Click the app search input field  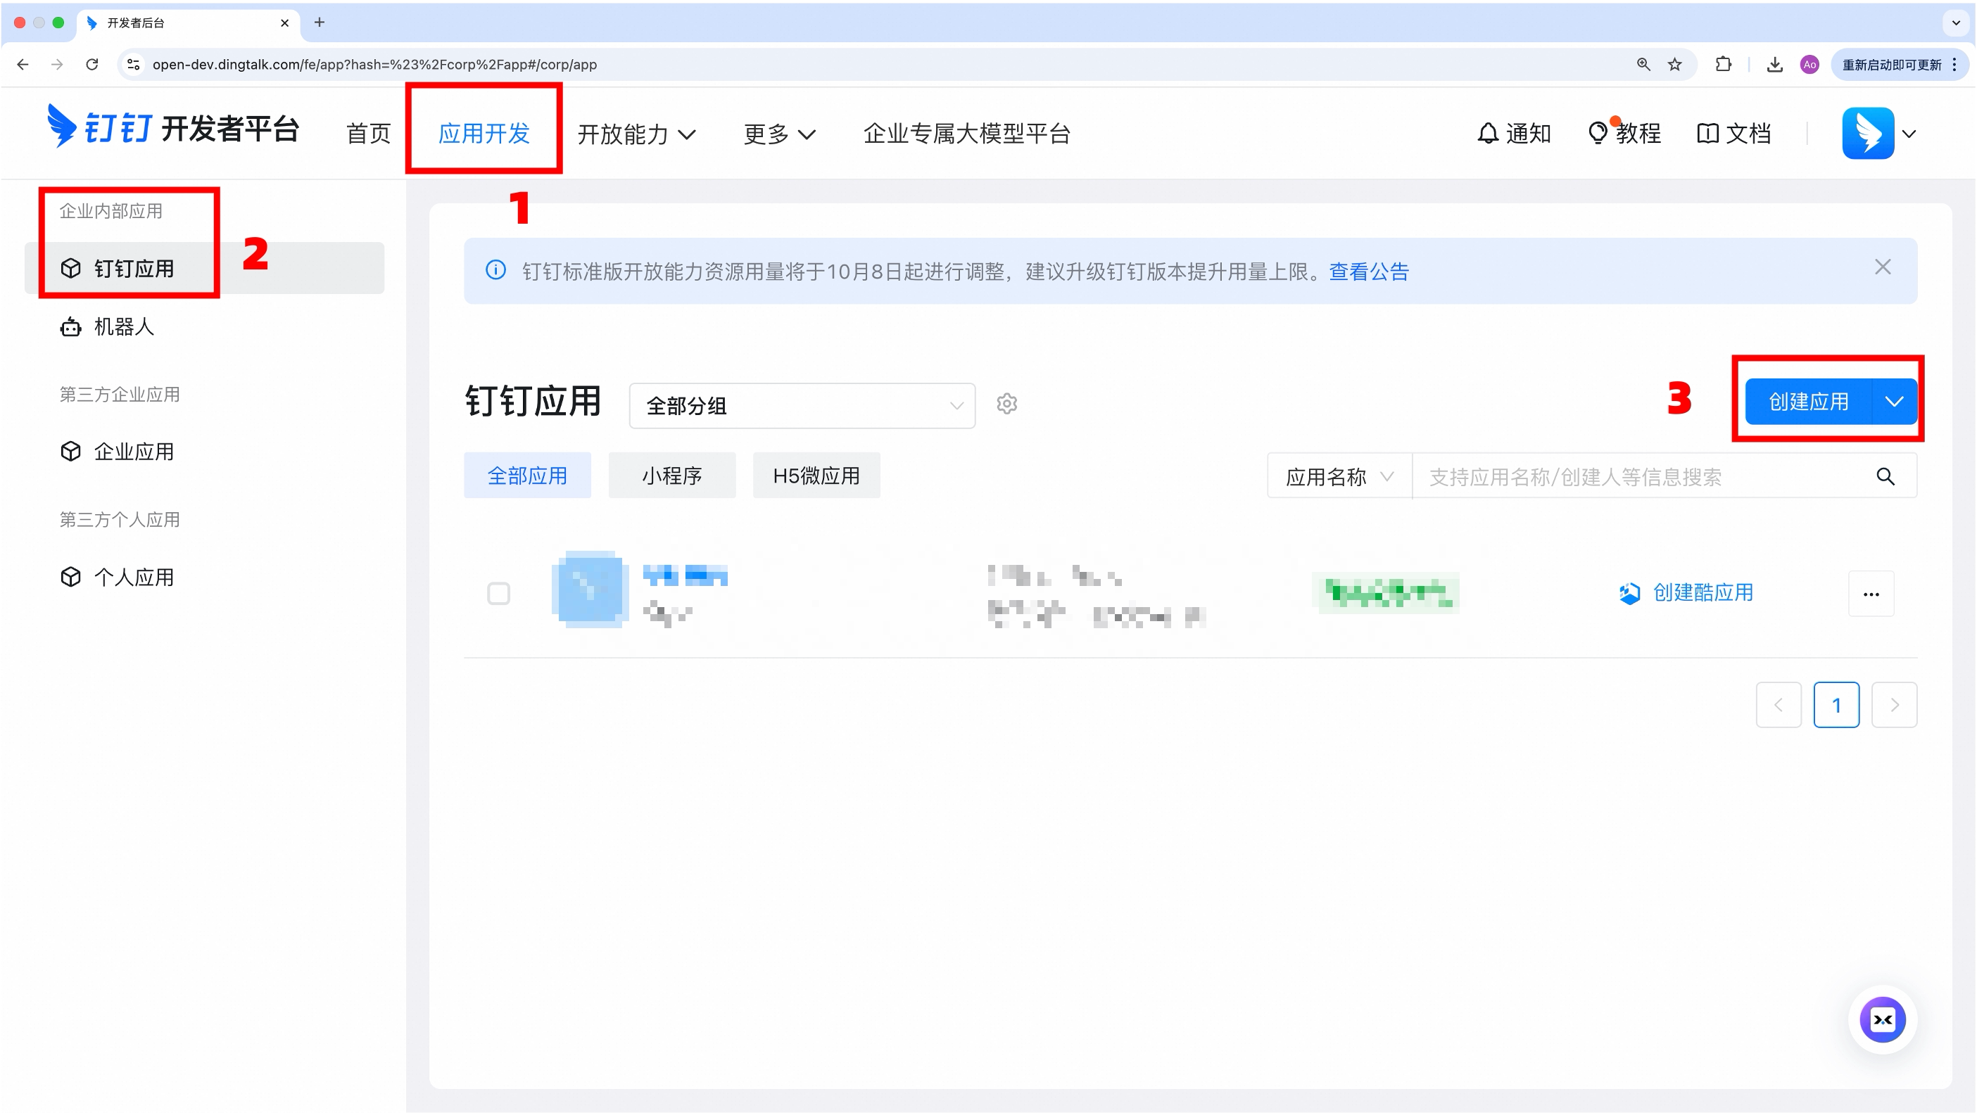tap(1612, 476)
